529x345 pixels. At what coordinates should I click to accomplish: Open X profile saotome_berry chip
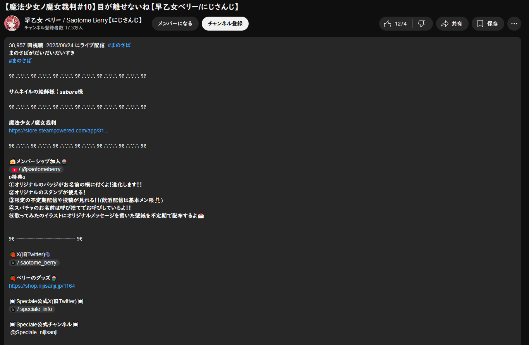click(x=34, y=263)
